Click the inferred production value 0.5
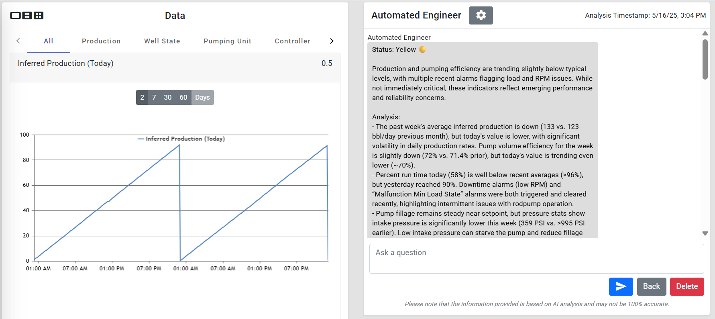 [327, 63]
